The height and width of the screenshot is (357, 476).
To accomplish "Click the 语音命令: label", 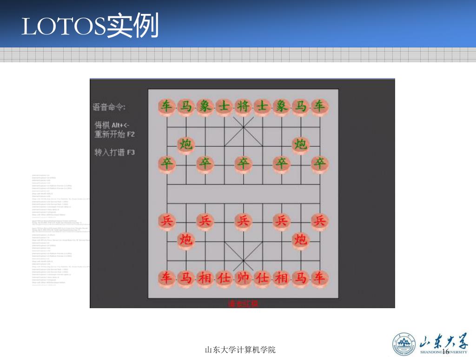I will [x=109, y=107].
